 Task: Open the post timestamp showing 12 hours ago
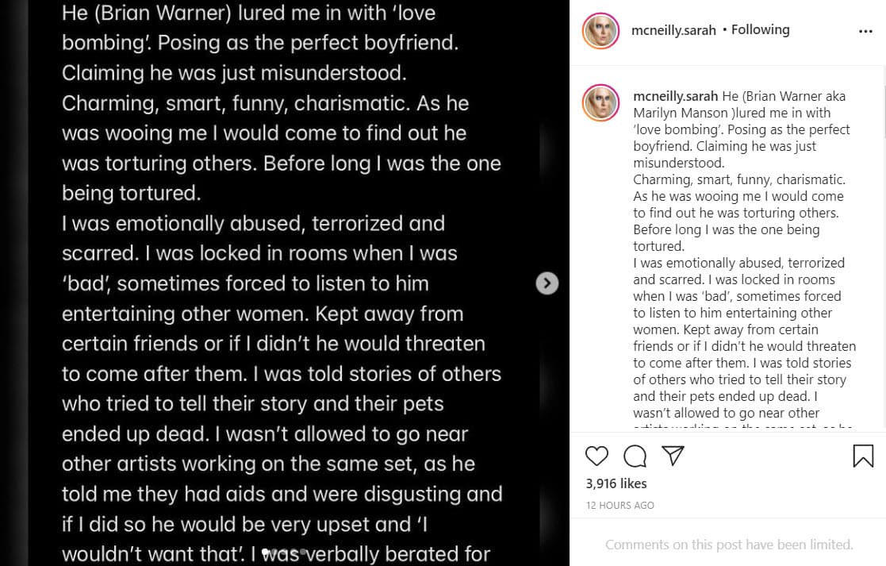(x=620, y=505)
